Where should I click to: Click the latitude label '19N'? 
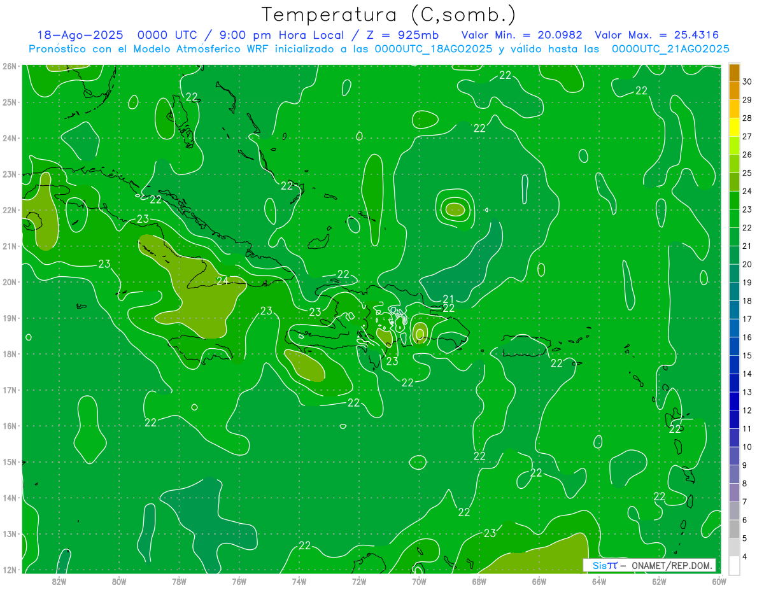pyautogui.click(x=10, y=318)
